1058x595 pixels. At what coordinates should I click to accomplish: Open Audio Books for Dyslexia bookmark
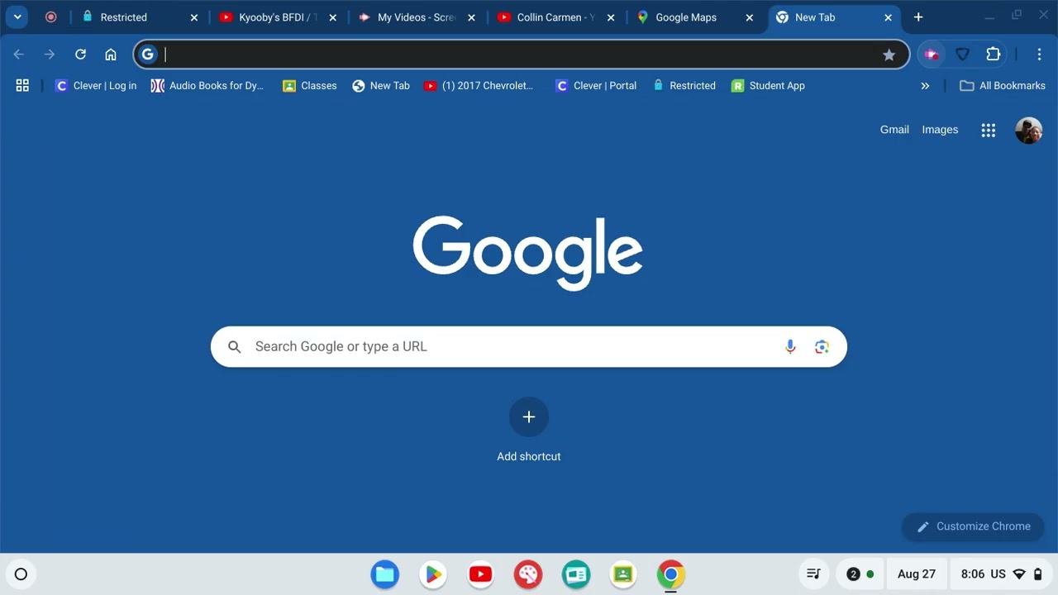(x=207, y=86)
